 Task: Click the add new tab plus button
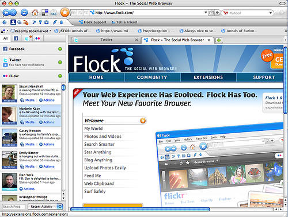[x=218, y=40]
